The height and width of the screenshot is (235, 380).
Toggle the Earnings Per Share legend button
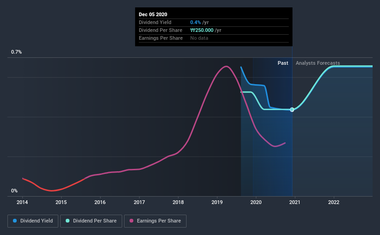click(155, 221)
